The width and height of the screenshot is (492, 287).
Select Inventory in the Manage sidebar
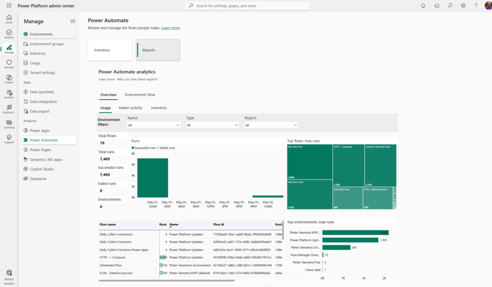pyautogui.click(x=49, y=53)
